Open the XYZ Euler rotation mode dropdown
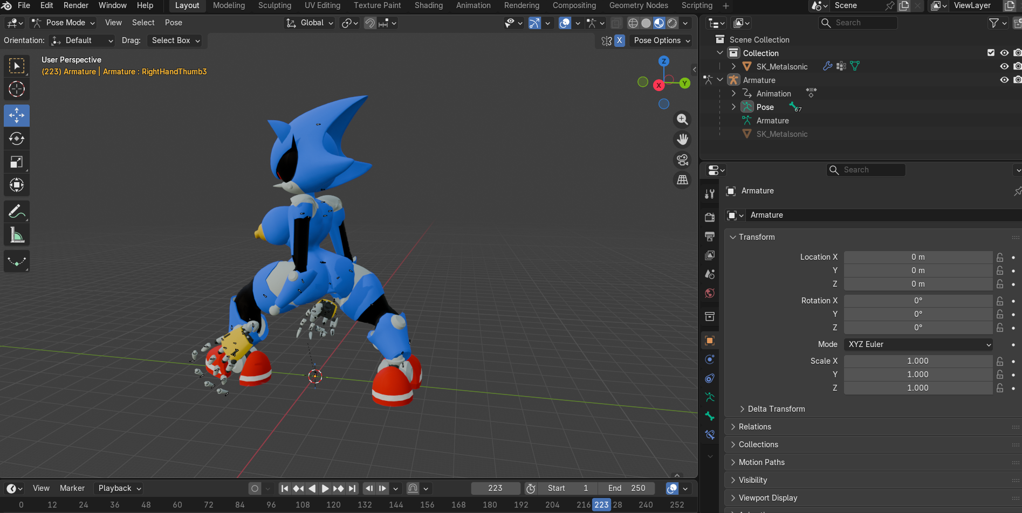1022x513 pixels. [918, 344]
